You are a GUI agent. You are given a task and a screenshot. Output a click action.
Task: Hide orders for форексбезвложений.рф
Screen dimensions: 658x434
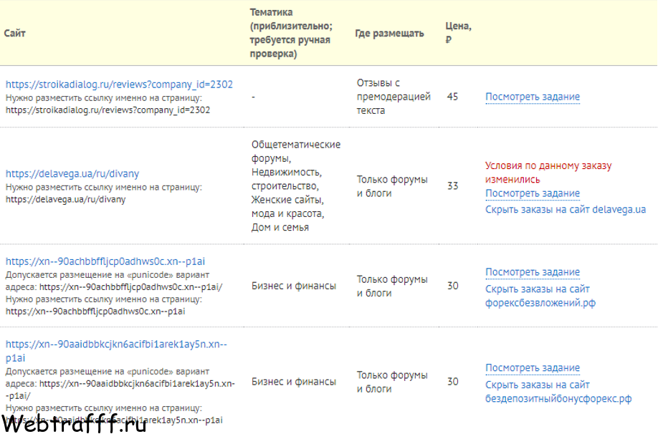click(x=540, y=296)
